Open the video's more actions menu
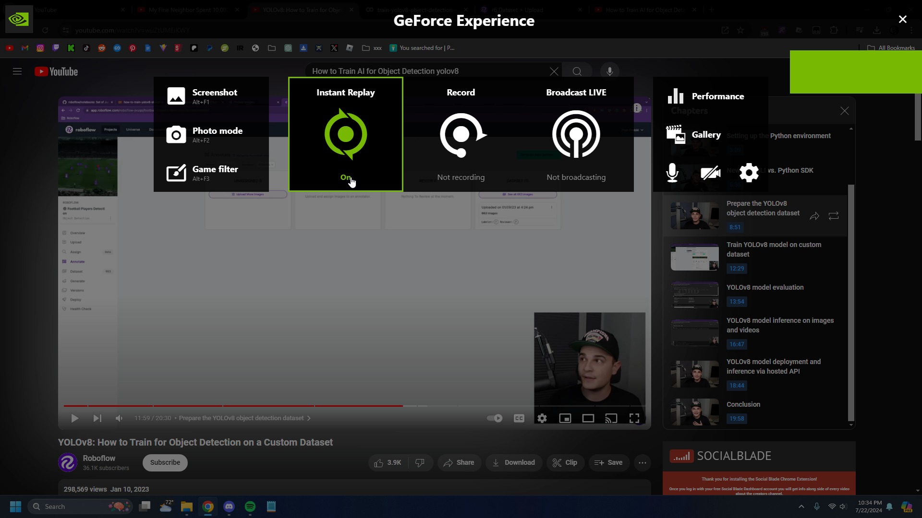 pos(642,463)
